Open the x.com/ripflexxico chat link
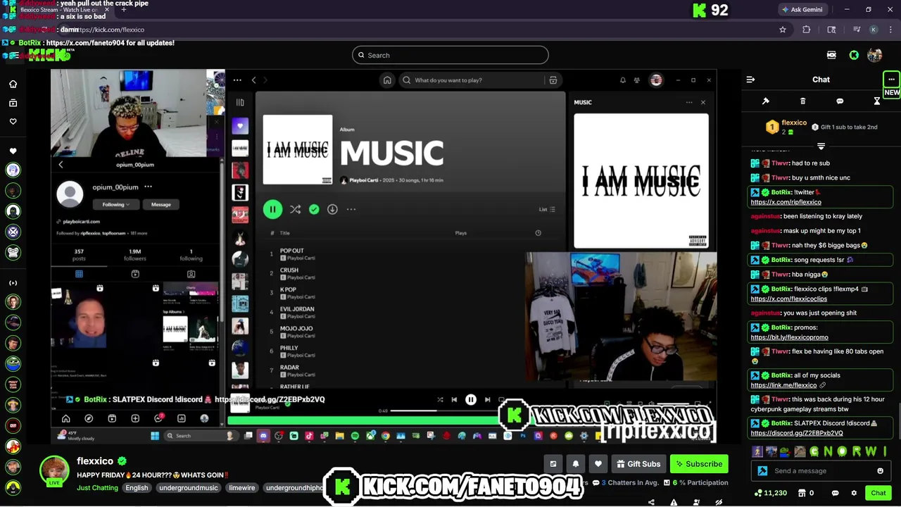Screen dimensions: 901x507 786,202
